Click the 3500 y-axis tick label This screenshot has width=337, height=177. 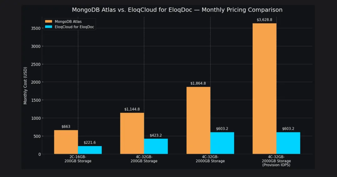click(x=35, y=28)
